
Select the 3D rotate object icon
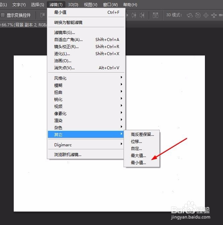pos(190,15)
